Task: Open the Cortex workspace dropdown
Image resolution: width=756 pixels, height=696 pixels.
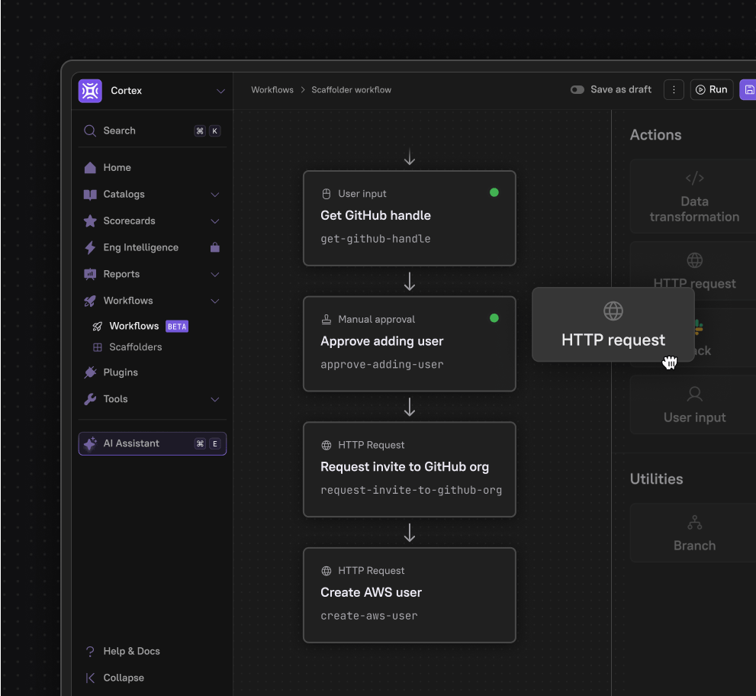Action: coord(220,90)
